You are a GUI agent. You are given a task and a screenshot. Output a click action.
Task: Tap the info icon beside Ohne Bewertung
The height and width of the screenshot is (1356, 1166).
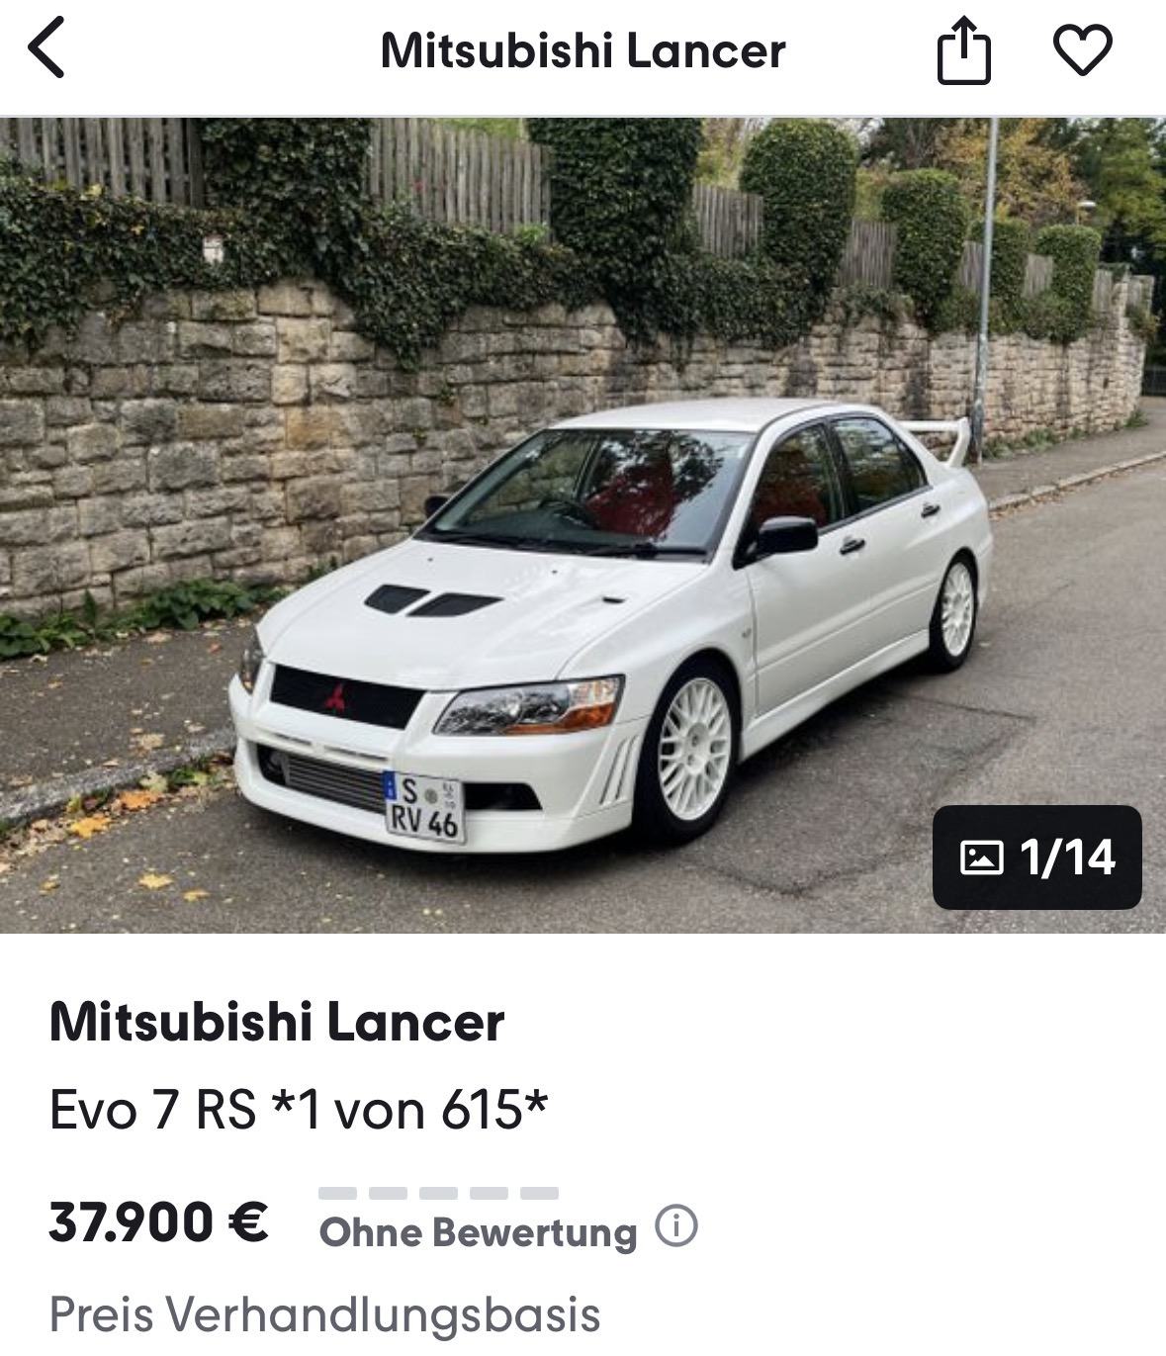pyautogui.click(x=677, y=1227)
